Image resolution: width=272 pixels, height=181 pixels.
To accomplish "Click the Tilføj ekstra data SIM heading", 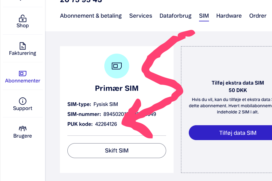I will [x=238, y=83].
